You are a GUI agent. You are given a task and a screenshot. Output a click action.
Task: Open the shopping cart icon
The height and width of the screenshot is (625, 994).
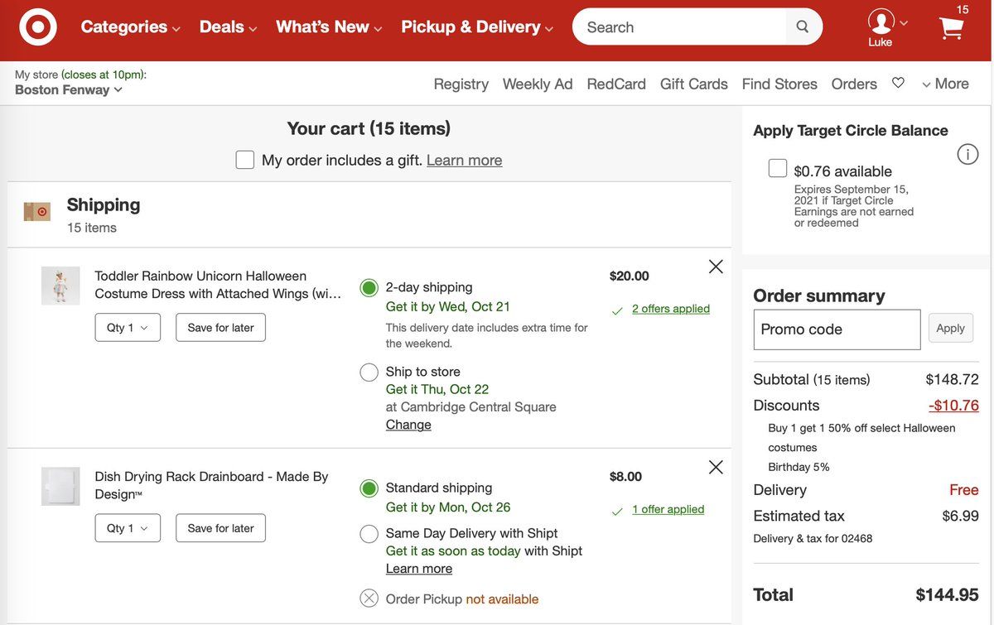[952, 28]
